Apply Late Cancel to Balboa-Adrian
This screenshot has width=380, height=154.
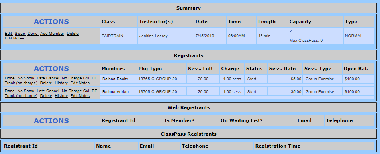coord(48,91)
